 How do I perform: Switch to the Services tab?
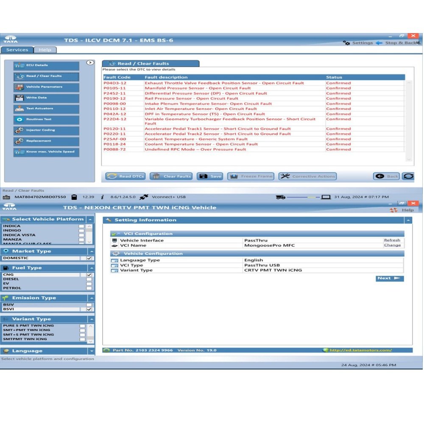point(17,50)
